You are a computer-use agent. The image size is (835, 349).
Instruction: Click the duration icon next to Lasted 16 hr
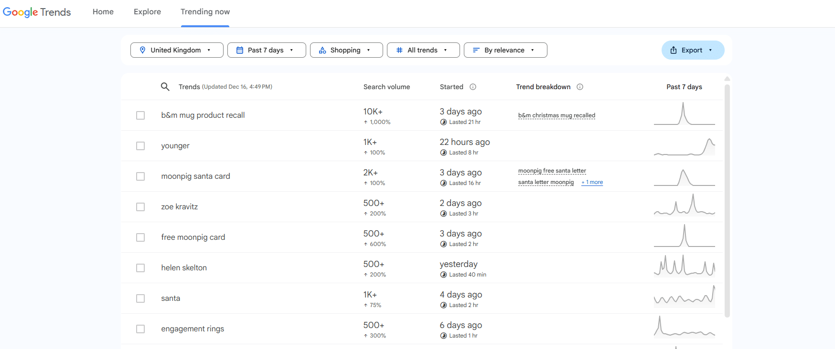tap(443, 183)
